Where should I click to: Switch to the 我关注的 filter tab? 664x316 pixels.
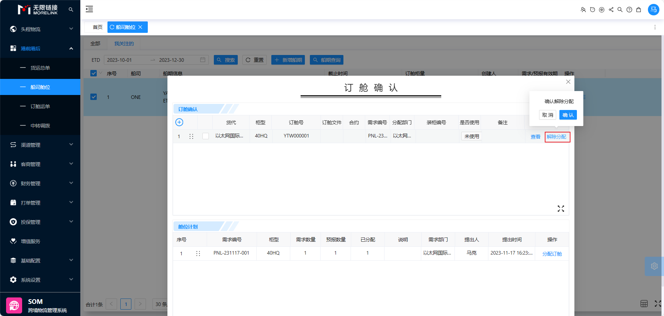124,44
